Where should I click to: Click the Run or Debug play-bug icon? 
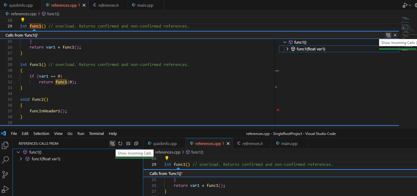405,5
